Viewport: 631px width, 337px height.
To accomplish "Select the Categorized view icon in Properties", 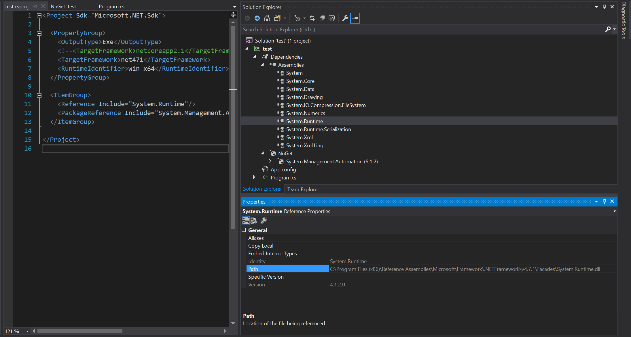I will 246,220.
